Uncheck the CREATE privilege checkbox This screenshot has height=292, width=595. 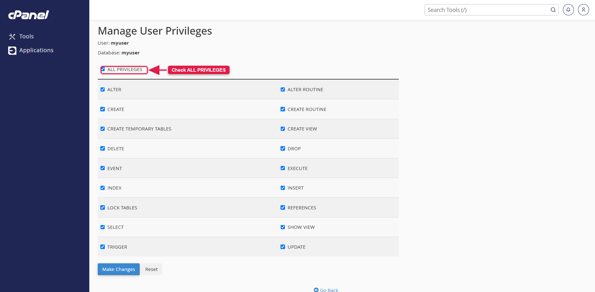coord(103,109)
